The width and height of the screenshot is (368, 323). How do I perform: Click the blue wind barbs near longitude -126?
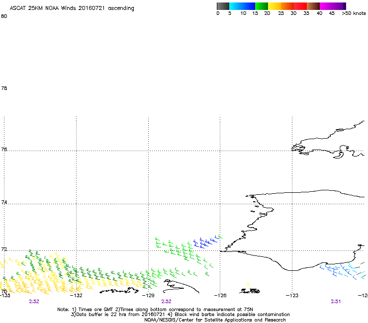(x=206, y=242)
